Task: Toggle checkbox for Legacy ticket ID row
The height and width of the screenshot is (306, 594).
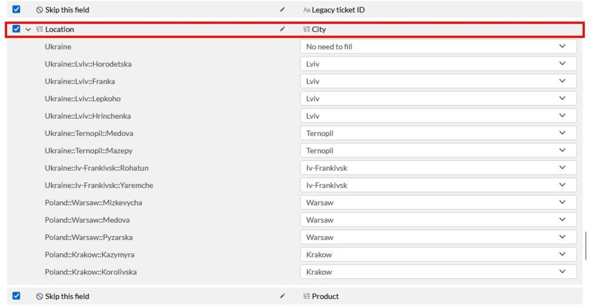Action: pyautogui.click(x=16, y=9)
